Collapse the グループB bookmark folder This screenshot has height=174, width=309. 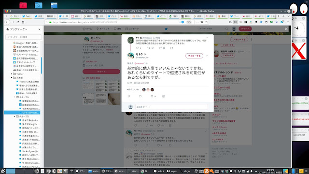[14, 116]
